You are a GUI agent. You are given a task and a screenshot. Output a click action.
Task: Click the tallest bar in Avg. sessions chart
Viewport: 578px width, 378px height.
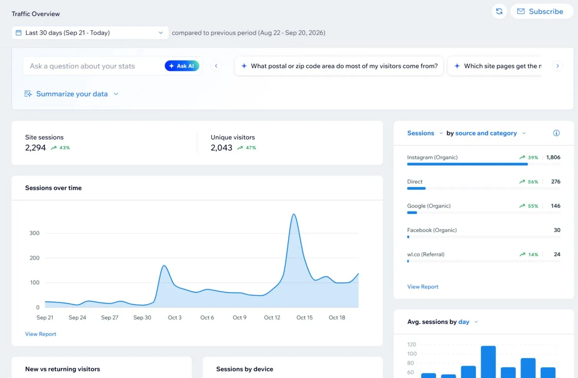tap(488, 362)
